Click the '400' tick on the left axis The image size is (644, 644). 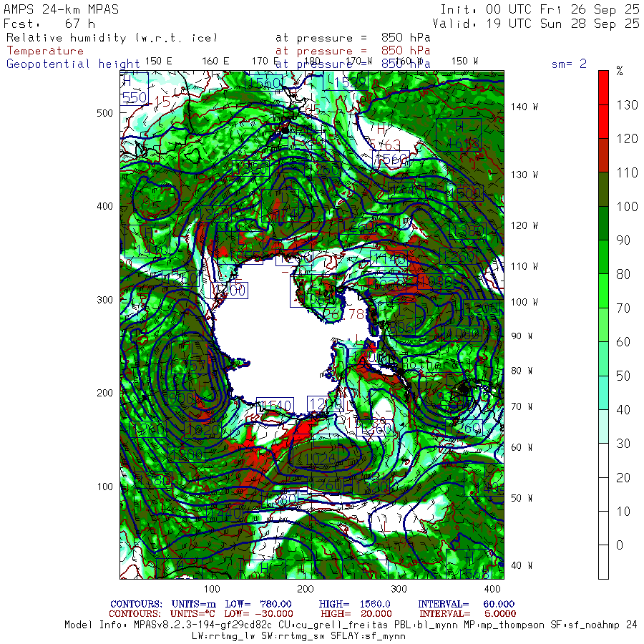[x=104, y=206]
